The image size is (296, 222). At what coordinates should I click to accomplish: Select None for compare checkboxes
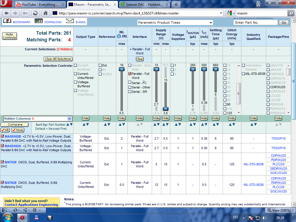coord(18,130)
